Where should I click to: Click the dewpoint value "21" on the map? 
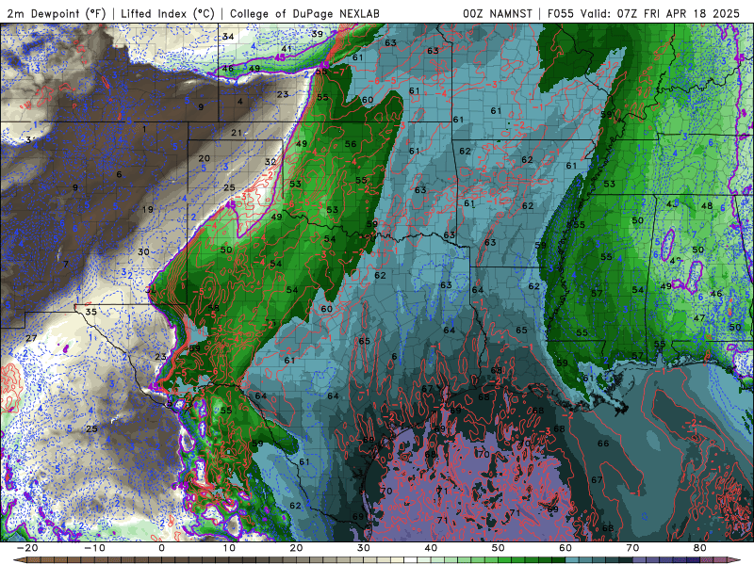pyautogui.click(x=237, y=133)
